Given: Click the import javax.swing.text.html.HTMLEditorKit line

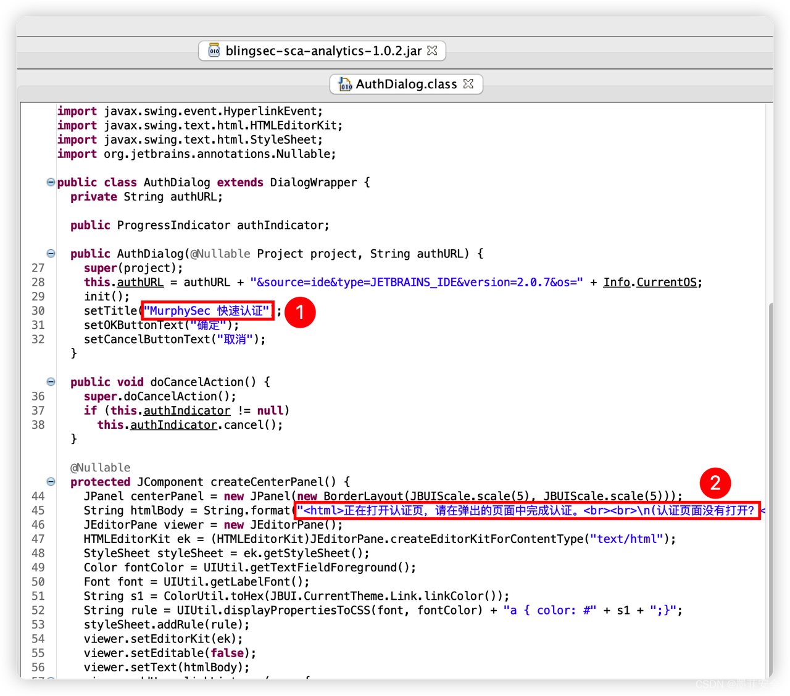Looking at the screenshot, I should coord(200,125).
